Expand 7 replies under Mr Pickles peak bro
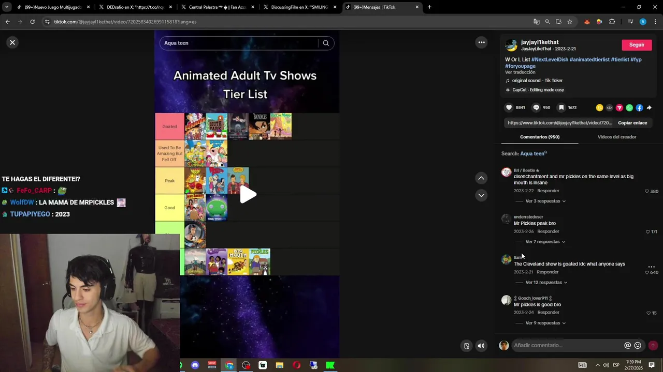The height and width of the screenshot is (372, 663). (545, 242)
